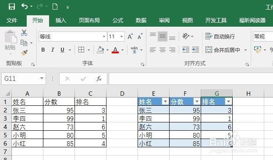Screen dimensions: 273x160
Task: Open the 分数 filter dropdown in column F
Action: click(x=197, y=101)
